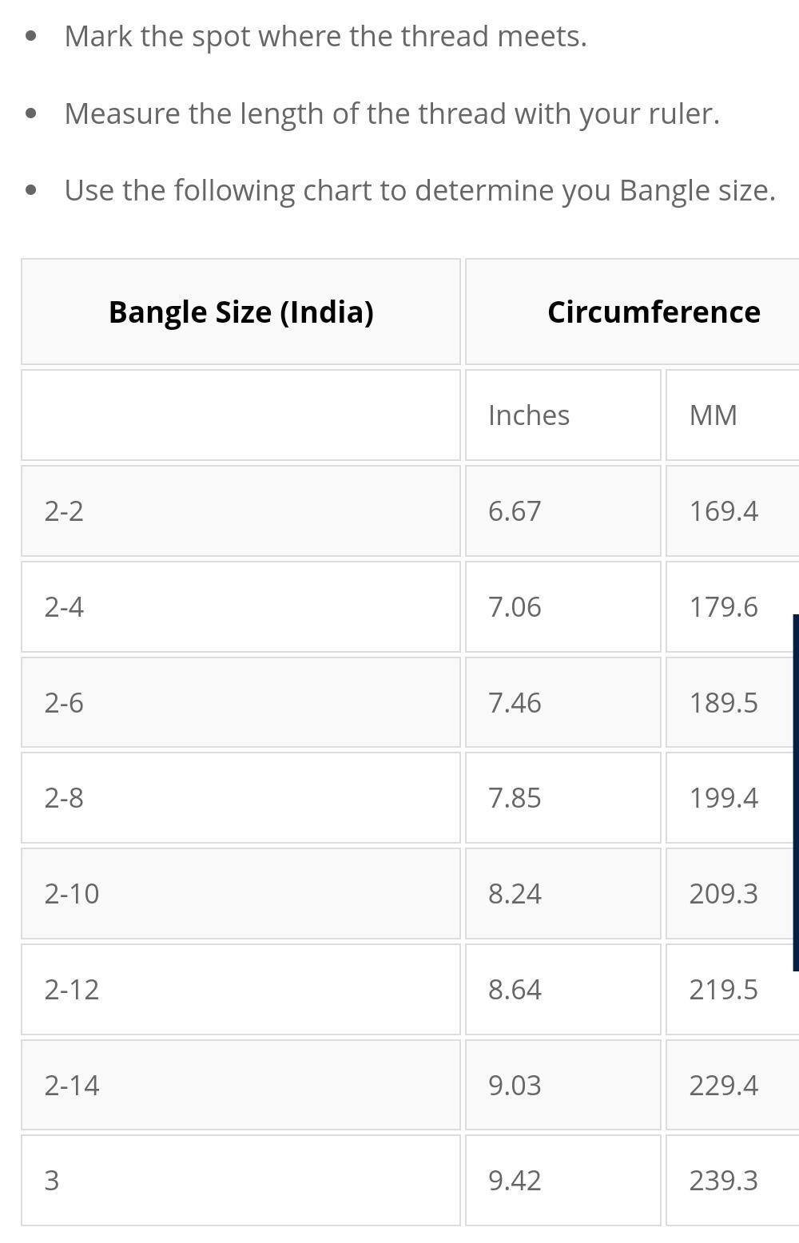Click the Circumference column header
The image size is (799, 1243).
tap(633, 312)
